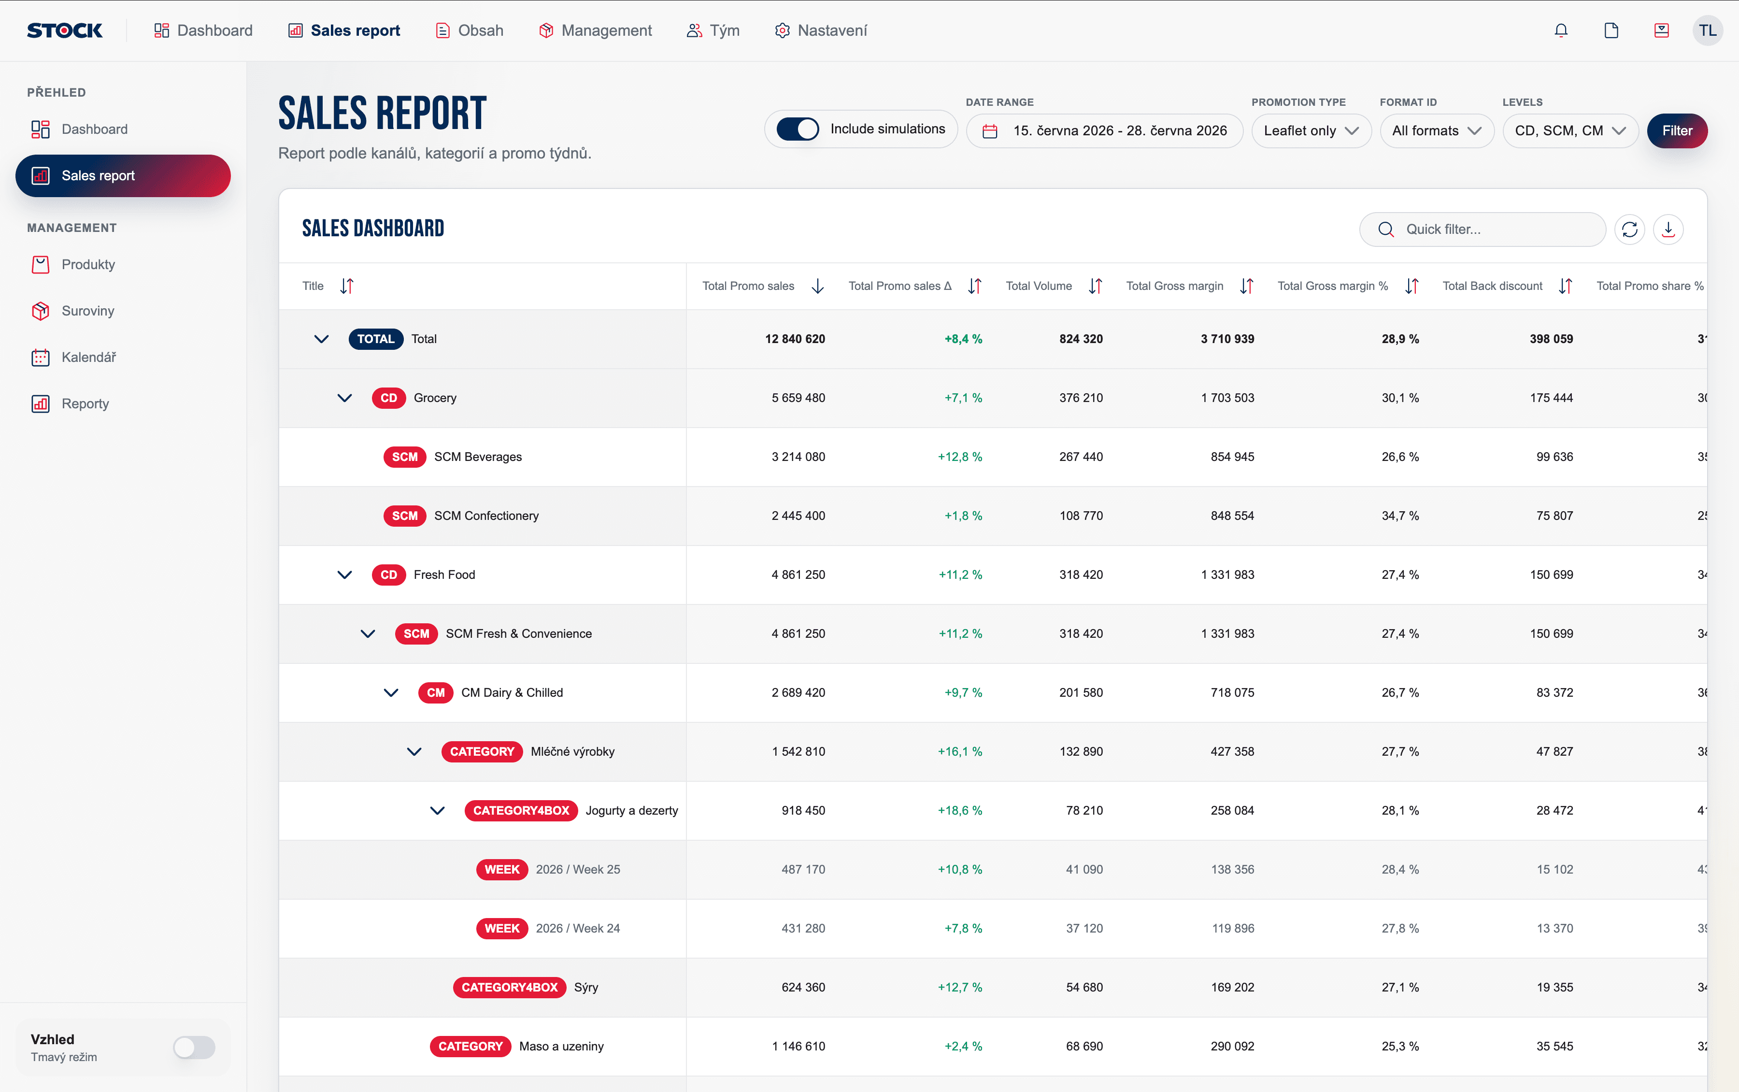
Task: Sort by Total Back discount arrows
Action: click(x=1565, y=286)
